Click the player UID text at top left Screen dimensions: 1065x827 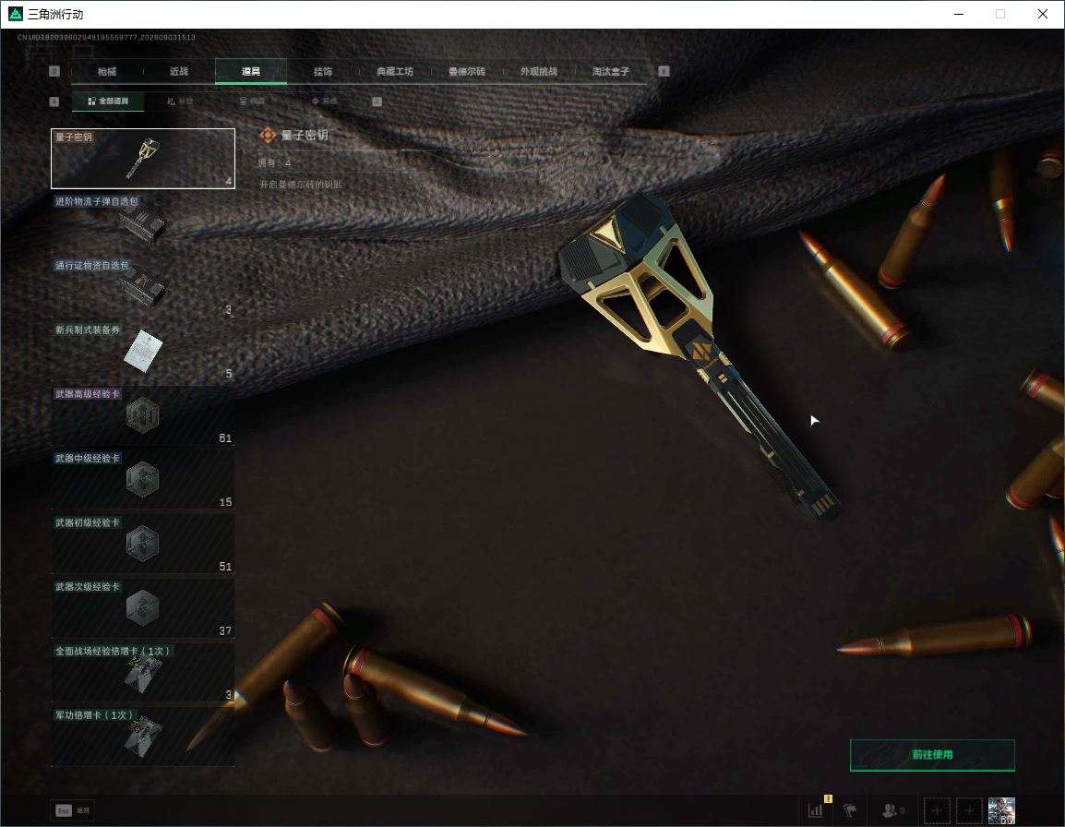(x=107, y=37)
